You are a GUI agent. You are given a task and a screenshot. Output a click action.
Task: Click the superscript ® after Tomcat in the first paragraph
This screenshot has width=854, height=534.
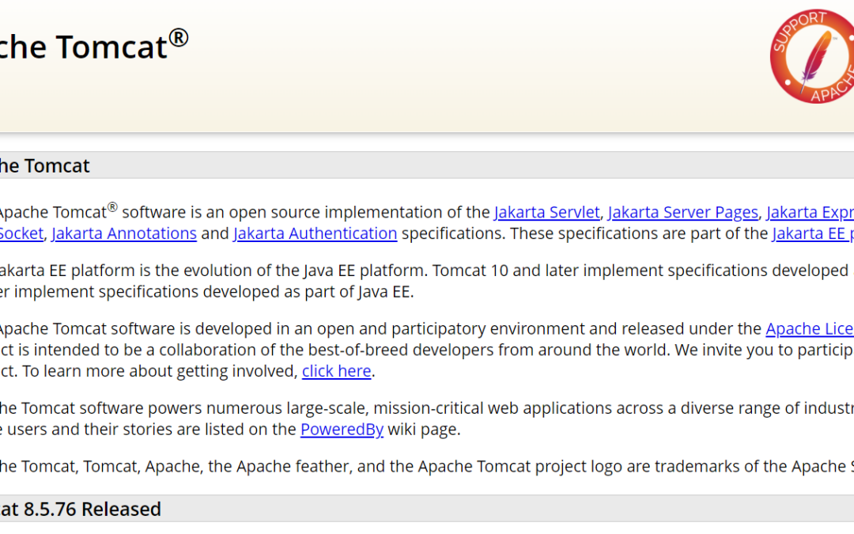[112, 207]
